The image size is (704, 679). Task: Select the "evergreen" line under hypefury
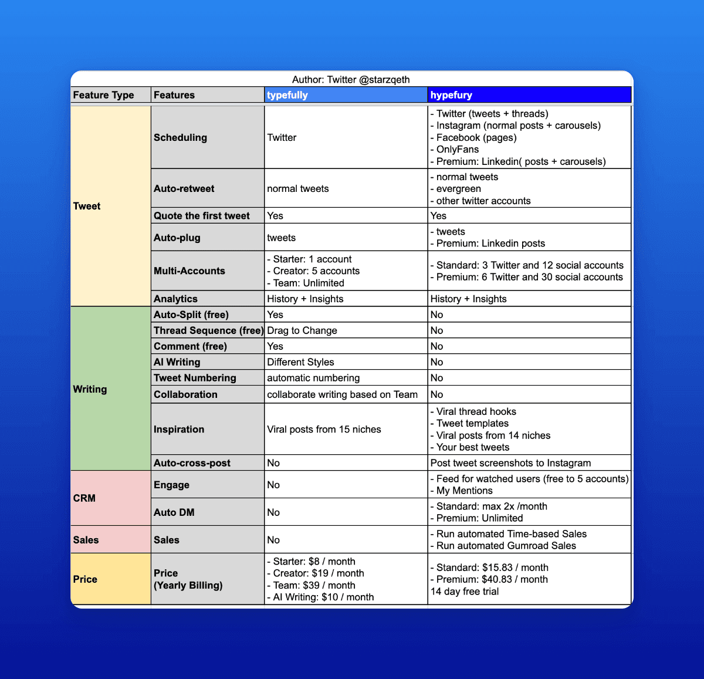pos(456,189)
